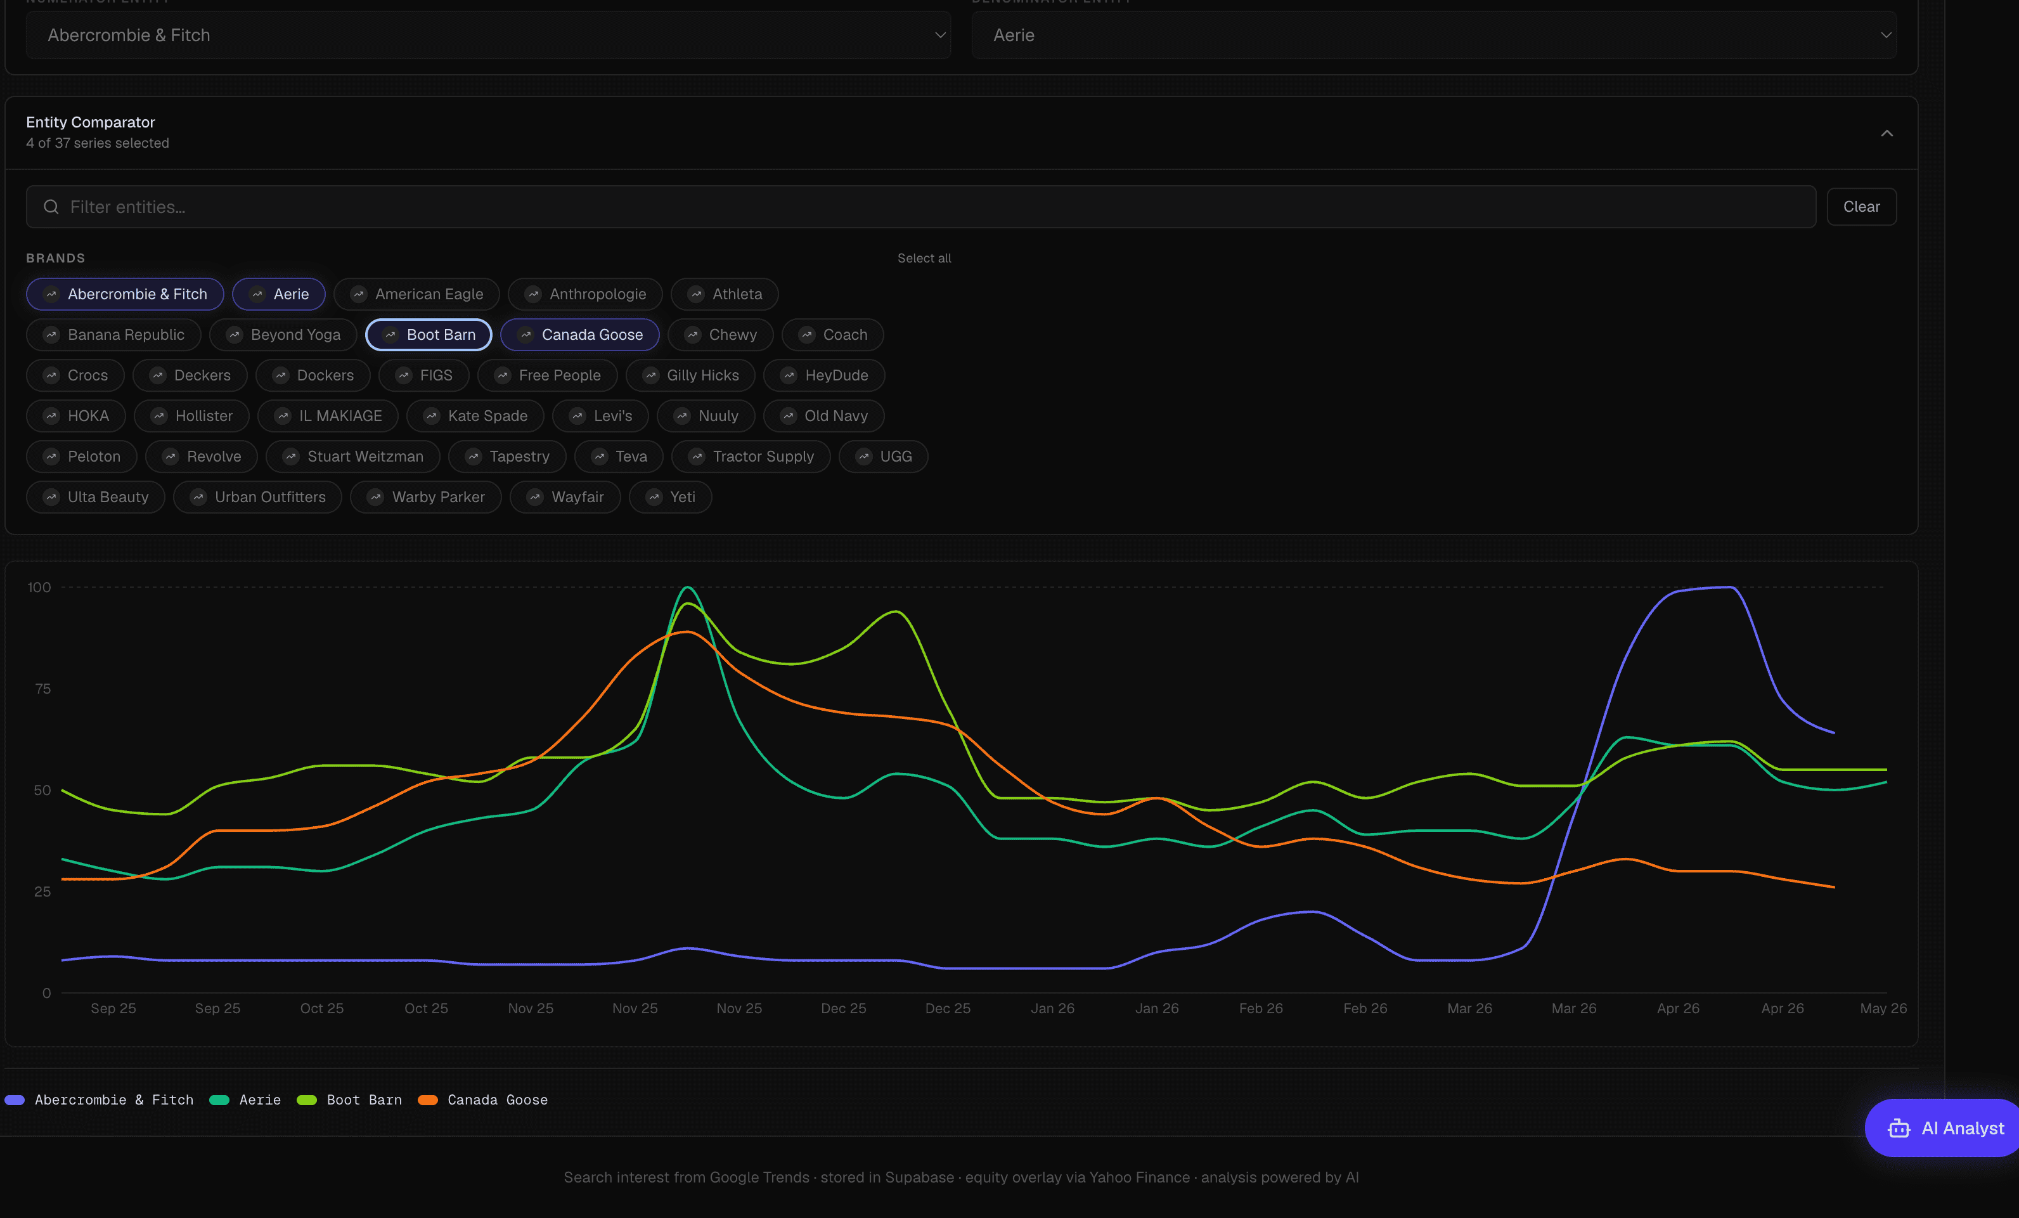The height and width of the screenshot is (1218, 2019).
Task: Click the Canada Goose legend label
Action: [498, 1100]
